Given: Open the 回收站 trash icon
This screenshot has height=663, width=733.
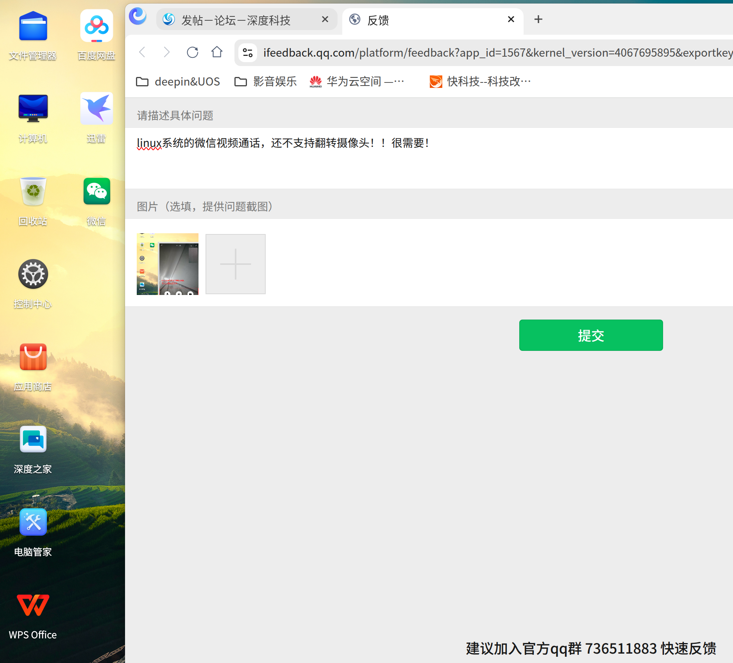Looking at the screenshot, I should tap(33, 201).
